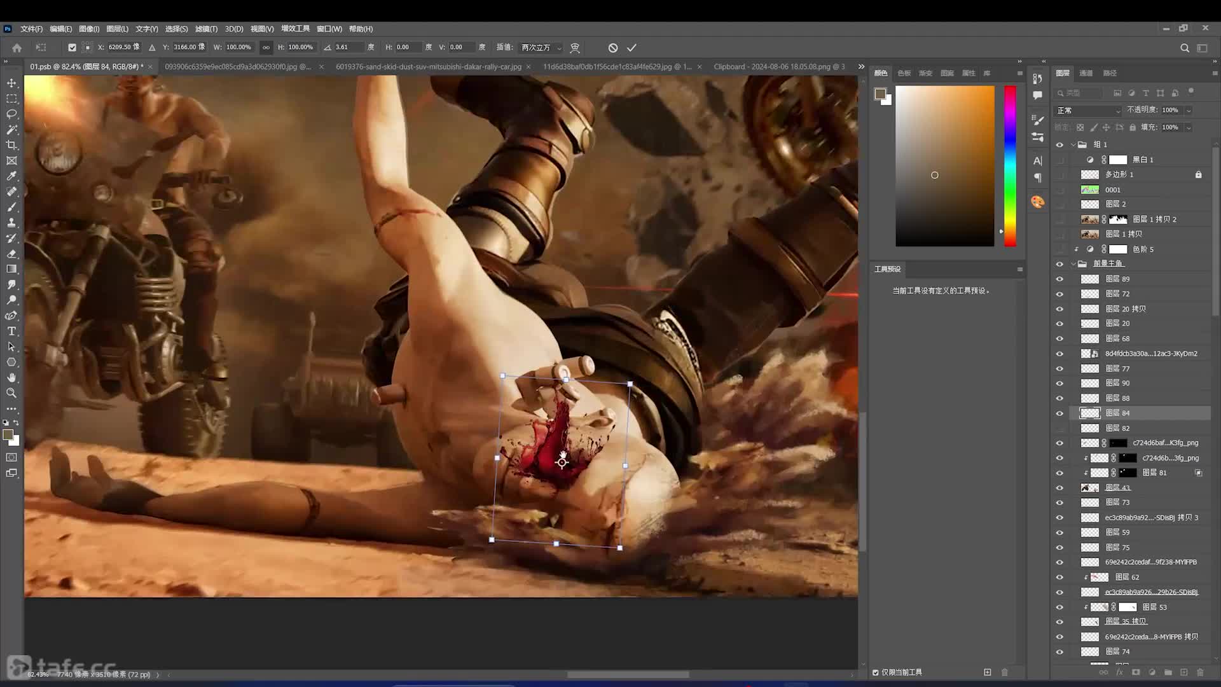The image size is (1221, 687).
Task: Pick a color in the color field
Action: click(x=945, y=166)
